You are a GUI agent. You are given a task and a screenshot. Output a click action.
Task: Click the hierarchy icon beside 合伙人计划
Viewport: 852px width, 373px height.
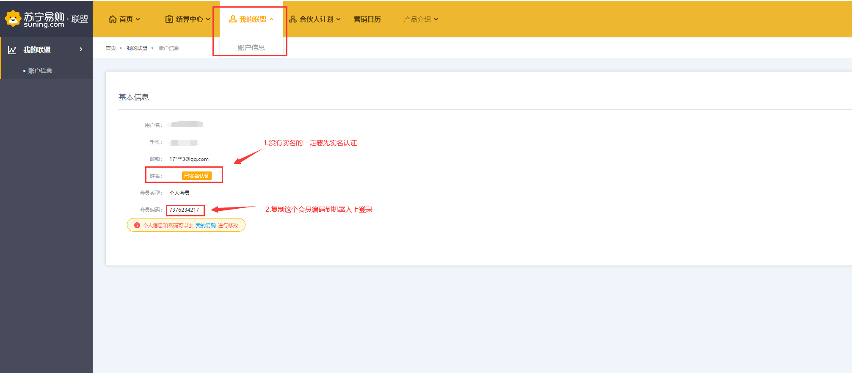(x=293, y=19)
